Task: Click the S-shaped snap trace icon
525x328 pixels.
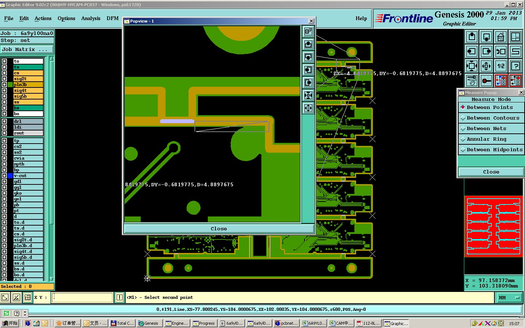Action: [516, 51]
